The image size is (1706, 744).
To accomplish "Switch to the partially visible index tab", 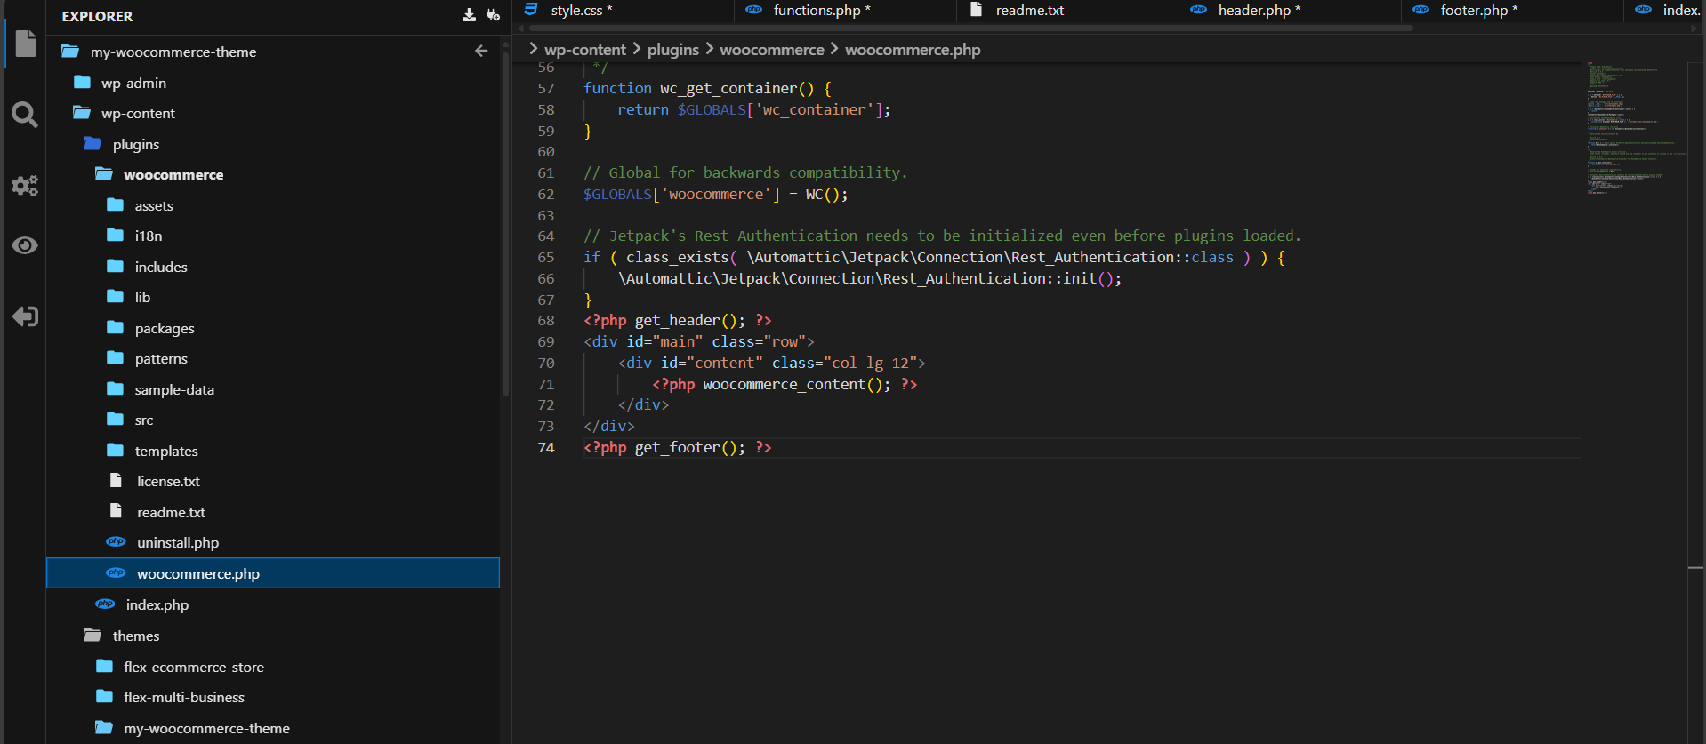I will coord(1665,11).
